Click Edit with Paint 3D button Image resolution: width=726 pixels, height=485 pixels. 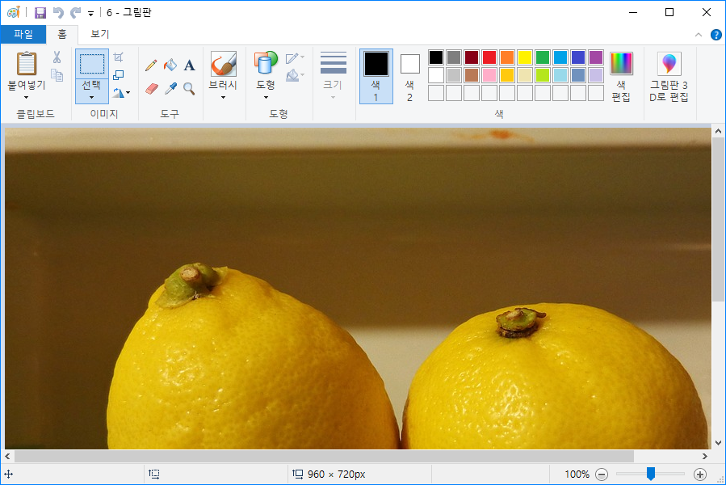[x=669, y=77]
